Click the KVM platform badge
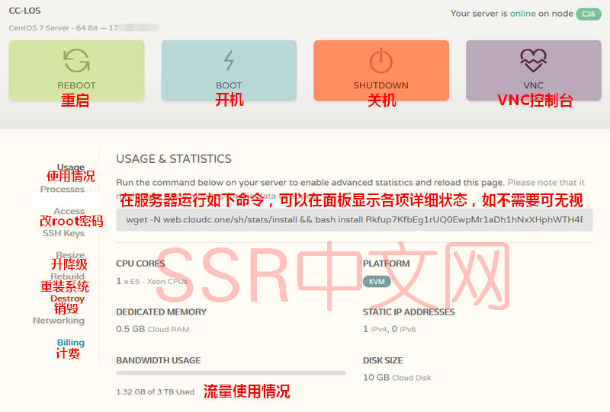This screenshot has width=610, height=412. pyautogui.click(x=377, y=281)
